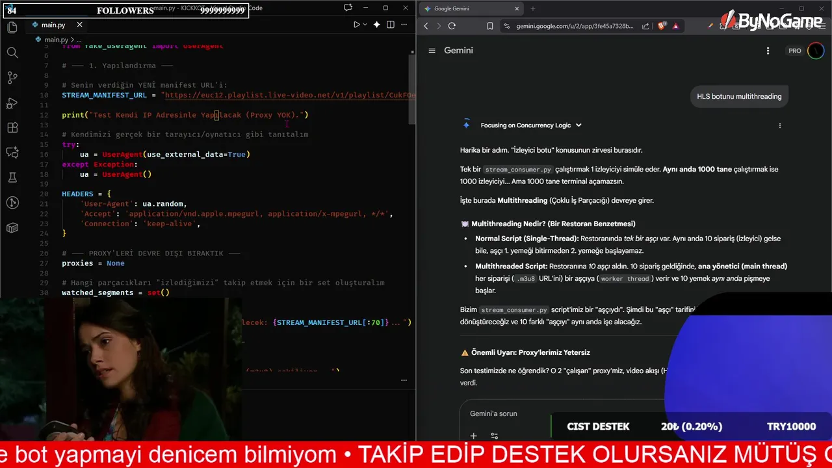
Task: Click the Brave Rewards triangle icon
Action: [x=676, y=26]
